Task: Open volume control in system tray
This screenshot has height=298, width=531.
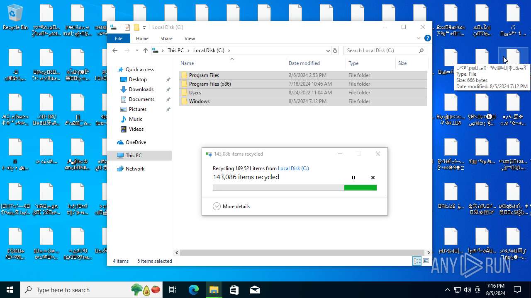Action: click(468, 290)
